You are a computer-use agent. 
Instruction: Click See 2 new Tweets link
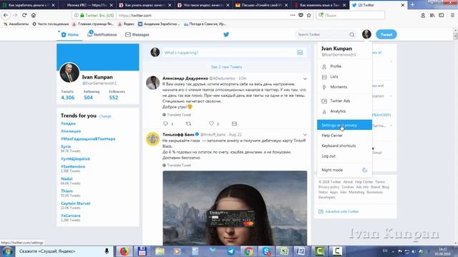point(226,66)
